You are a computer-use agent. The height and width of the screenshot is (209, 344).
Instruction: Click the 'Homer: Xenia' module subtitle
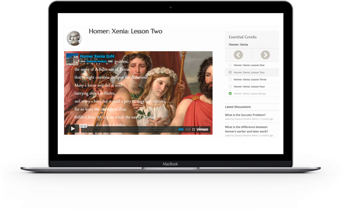pos(238,44)
